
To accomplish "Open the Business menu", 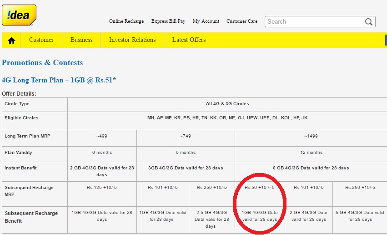I will tap(81, 40).
